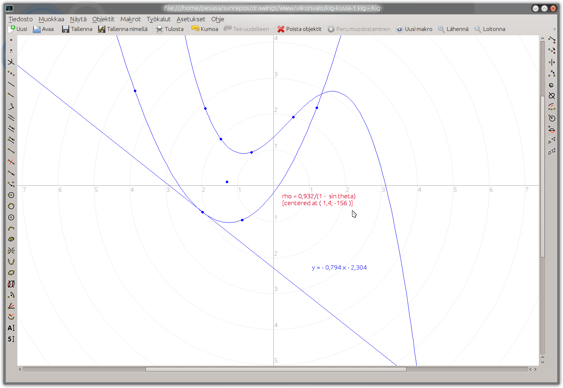Open the Makrot menu

click(x=131, y=19)
